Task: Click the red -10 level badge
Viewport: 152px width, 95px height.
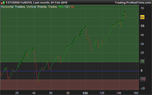Action: coord(143,79)
